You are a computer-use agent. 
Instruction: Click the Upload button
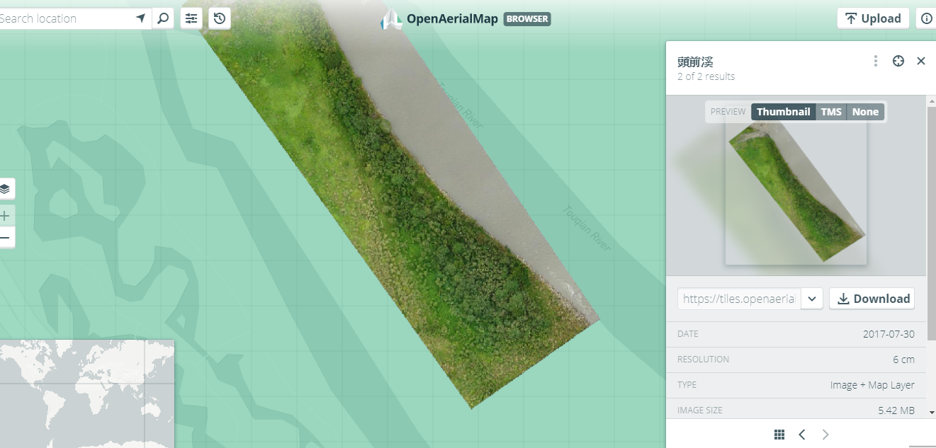[x=873, y=18]
